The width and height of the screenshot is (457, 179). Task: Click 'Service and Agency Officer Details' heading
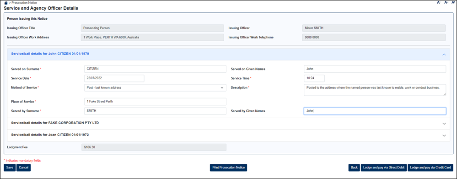coord(41,8)
